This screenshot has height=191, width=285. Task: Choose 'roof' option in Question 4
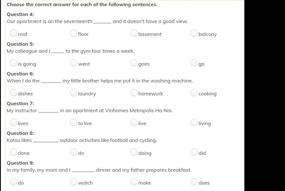coord(13,33)
